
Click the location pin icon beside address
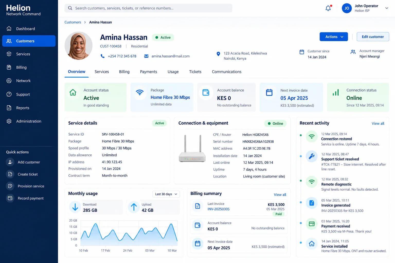tap(218, 54)
